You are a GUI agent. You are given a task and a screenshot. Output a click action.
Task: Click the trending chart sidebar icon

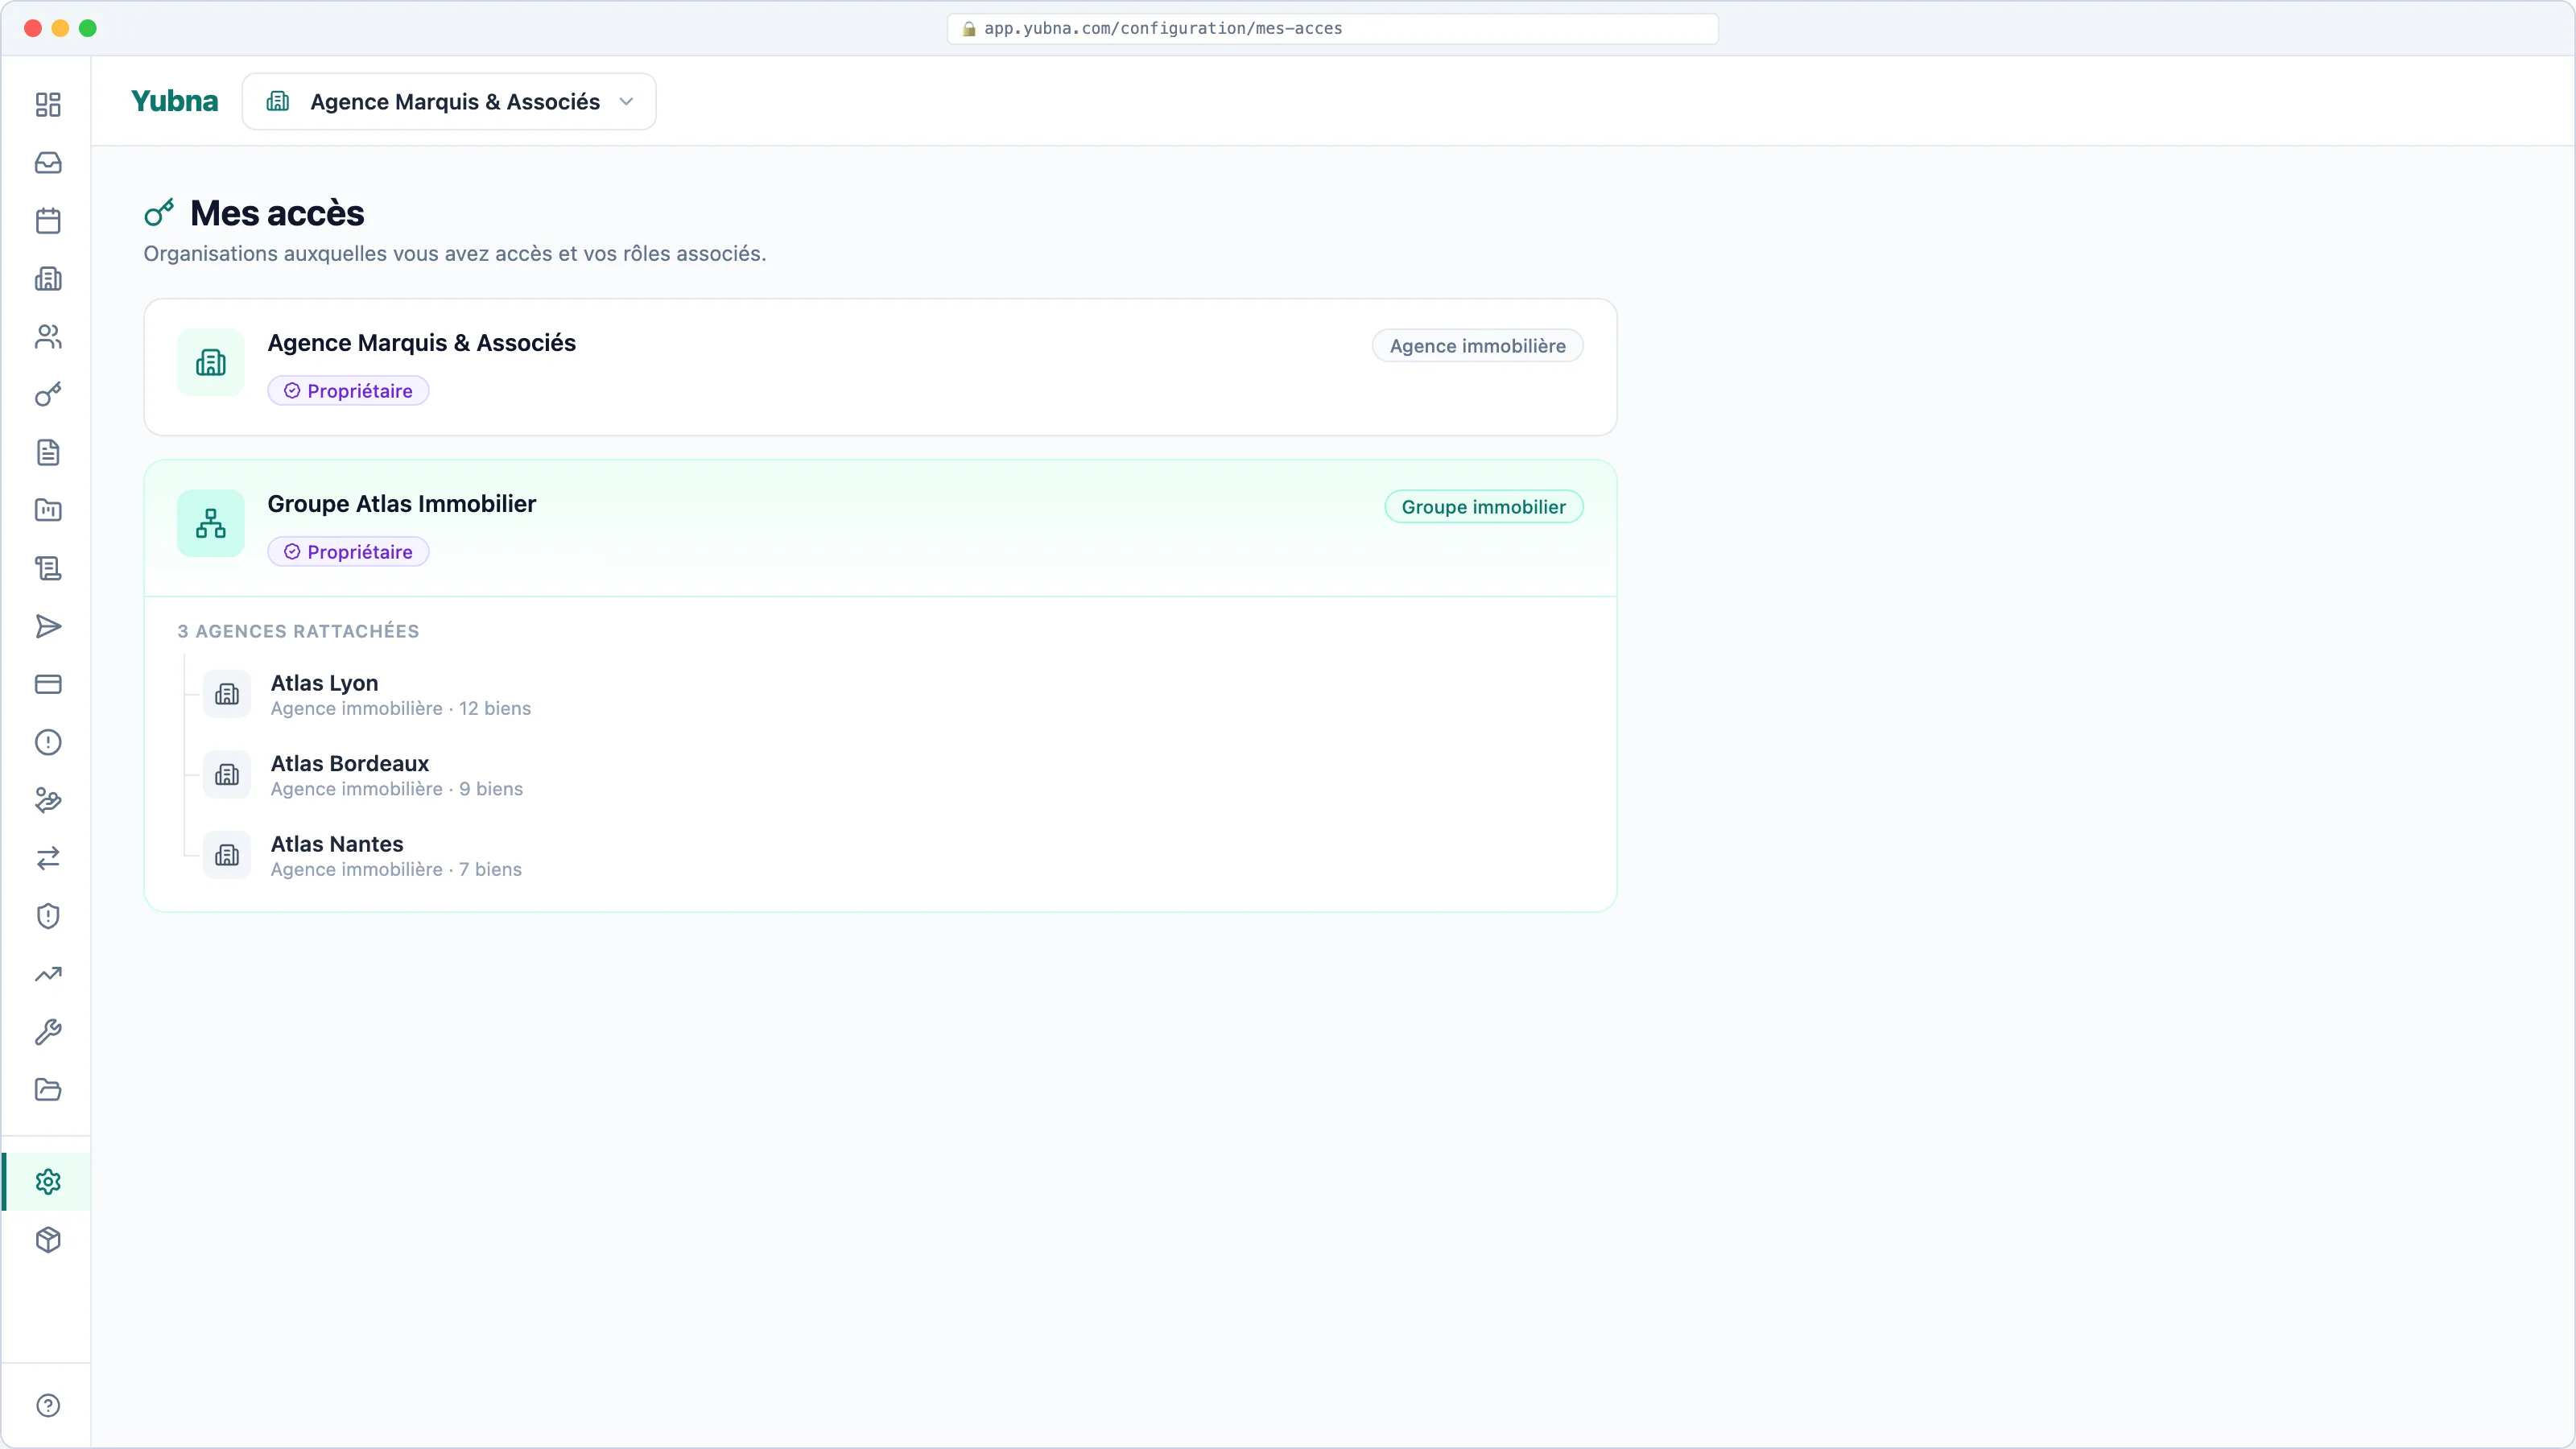pos(48,974)
